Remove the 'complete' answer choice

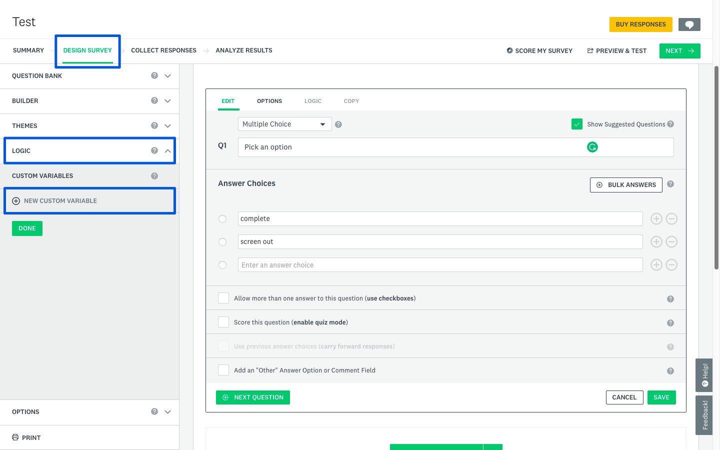tap(671, 218)
